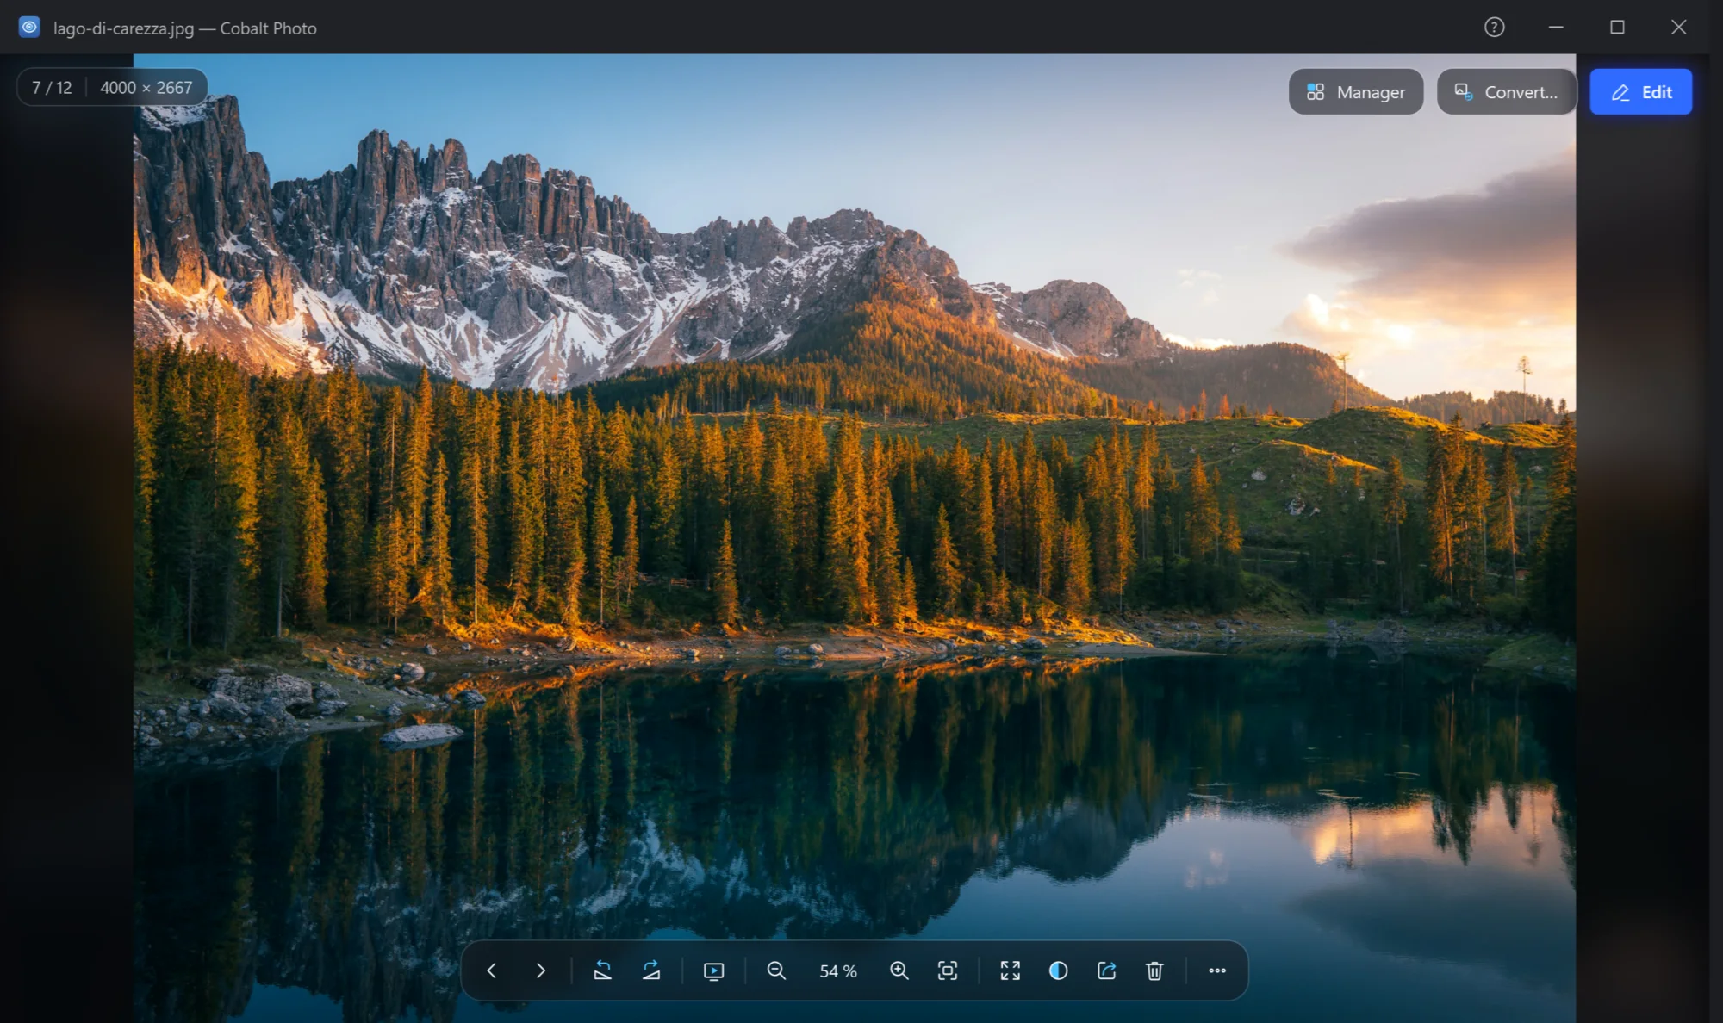The image size is (1723, 1023).
Task: Start the slideshow
Action: point(713,970)
